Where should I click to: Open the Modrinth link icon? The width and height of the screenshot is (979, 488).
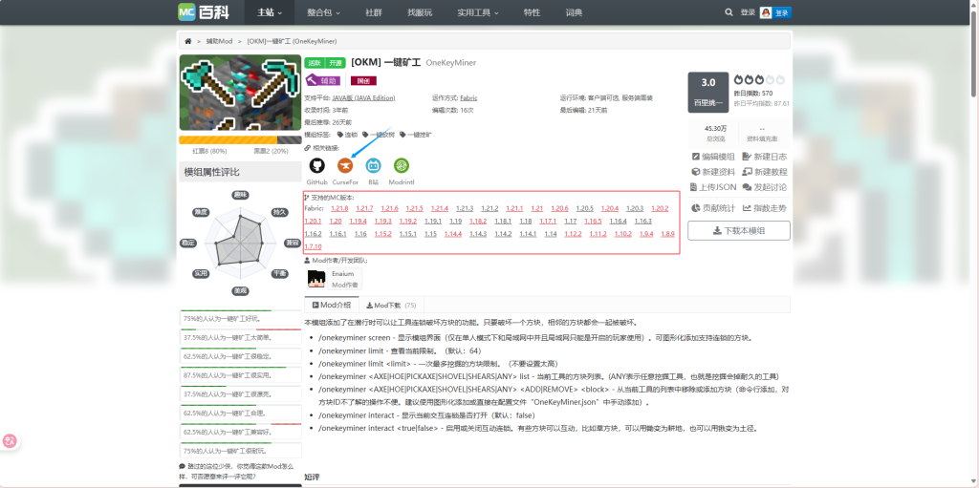402,166
